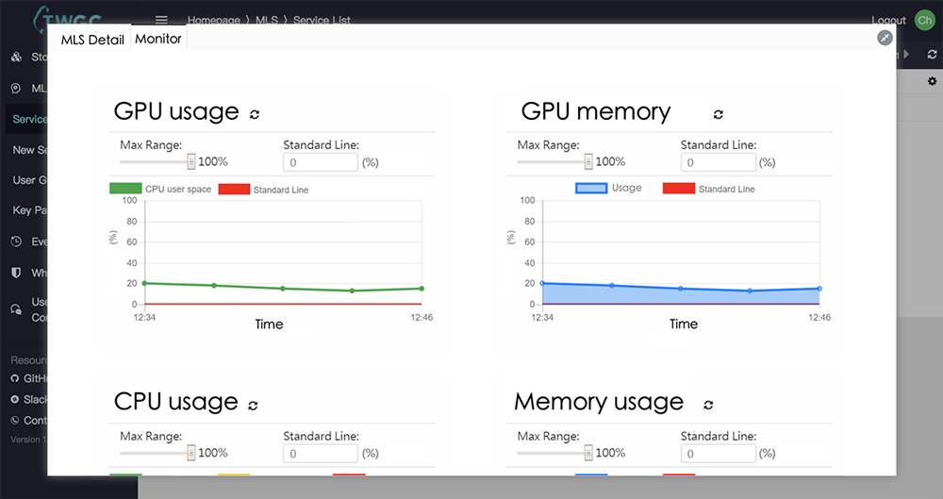The image size is (943, 499).
Task: Click the CPU usage Standard Line input field
Action: click(321, 454)
